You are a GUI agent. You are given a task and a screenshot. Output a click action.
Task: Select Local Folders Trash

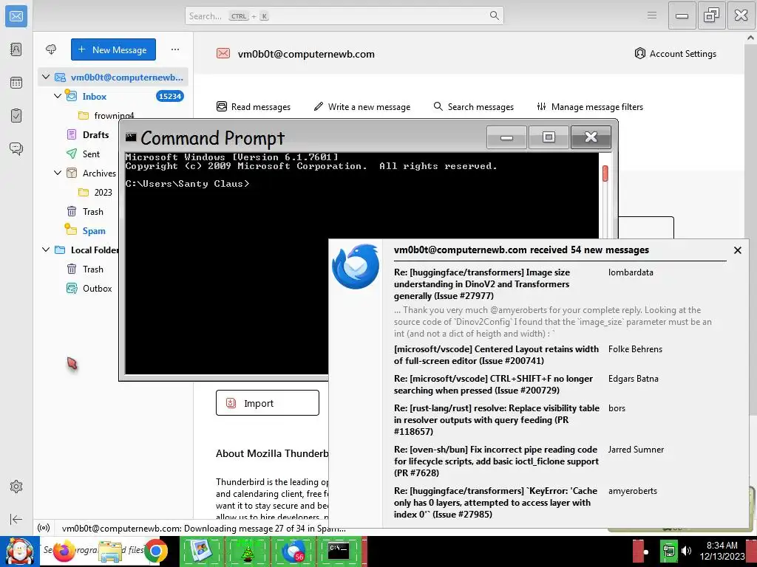tap(92, 269)
